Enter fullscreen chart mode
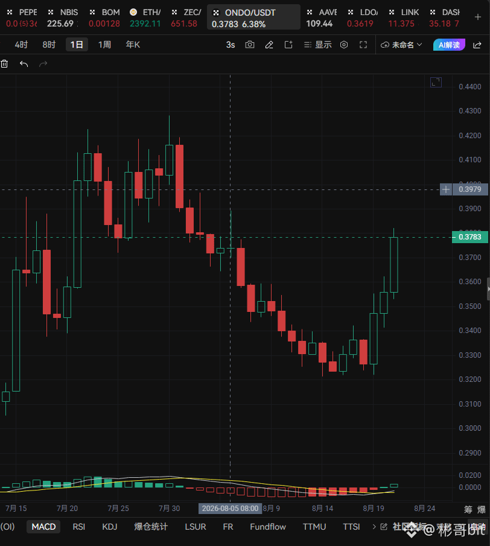The image size is (490, 546). click(x=363, y=45)
